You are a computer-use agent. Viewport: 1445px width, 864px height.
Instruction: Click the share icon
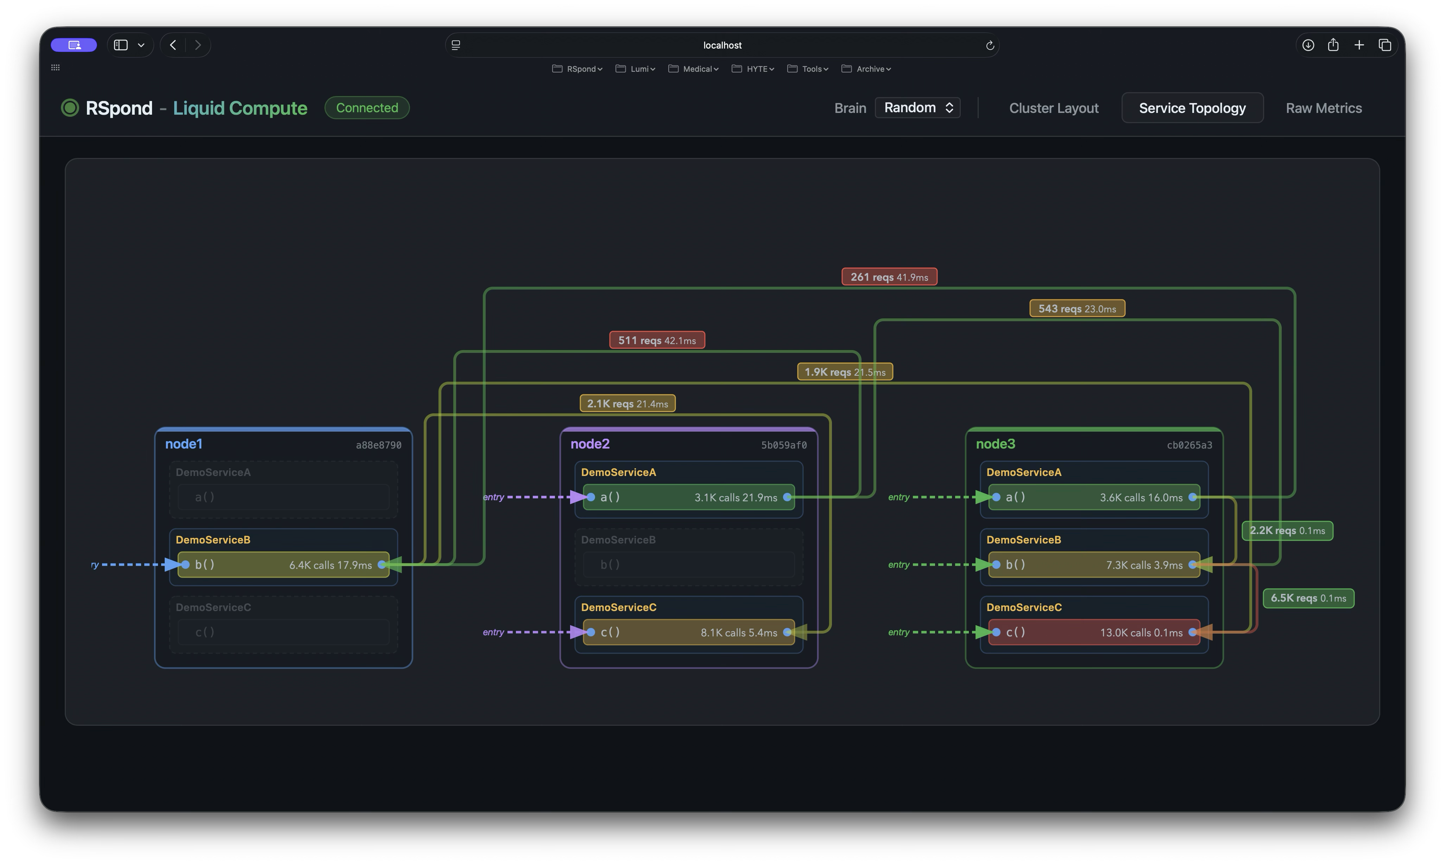pyautogui.click(x=1333, y=45)
